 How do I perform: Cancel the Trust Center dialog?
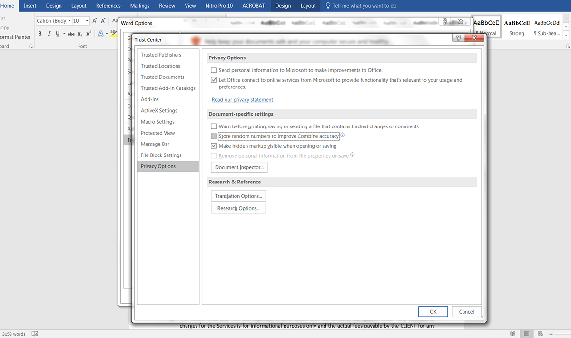pos(466,312)
